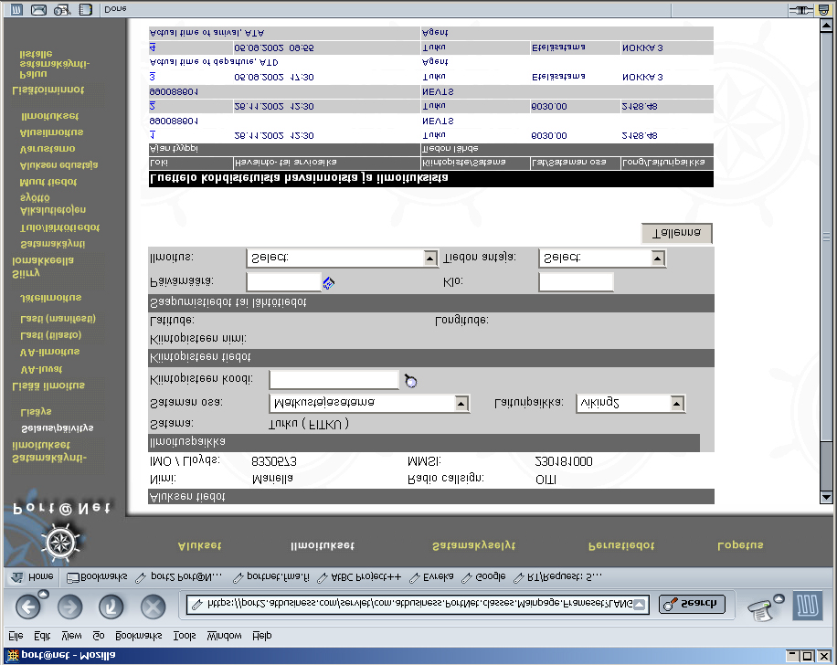Open the Lasti (manifesti) sidebar link

[x=58, y=319]
